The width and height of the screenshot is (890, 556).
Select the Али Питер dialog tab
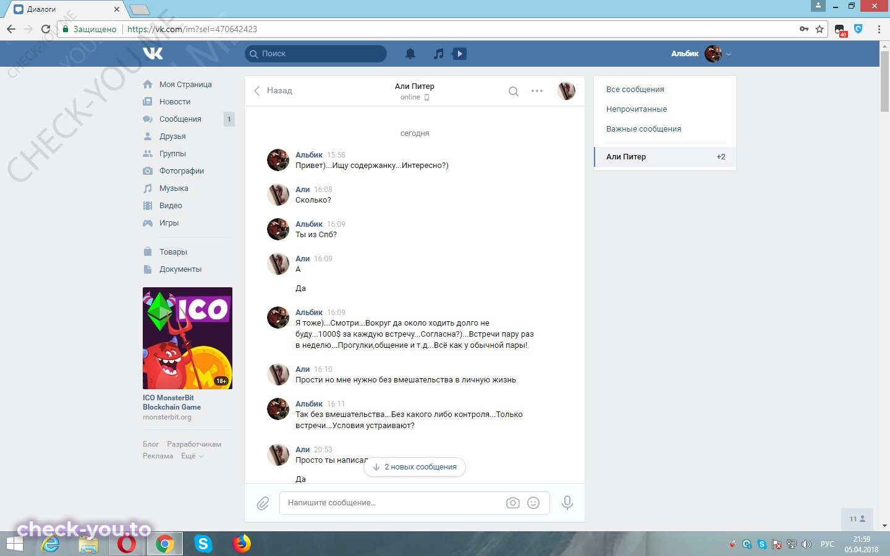coord(665,157)
